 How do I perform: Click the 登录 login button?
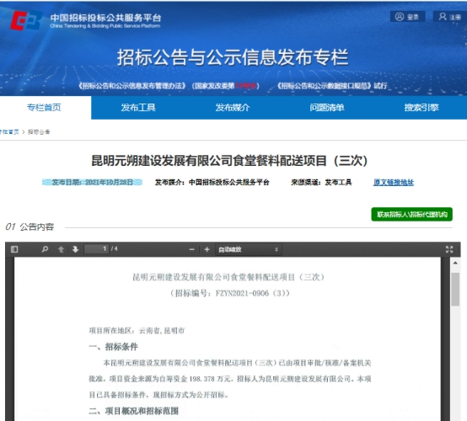tap(407, 17)
